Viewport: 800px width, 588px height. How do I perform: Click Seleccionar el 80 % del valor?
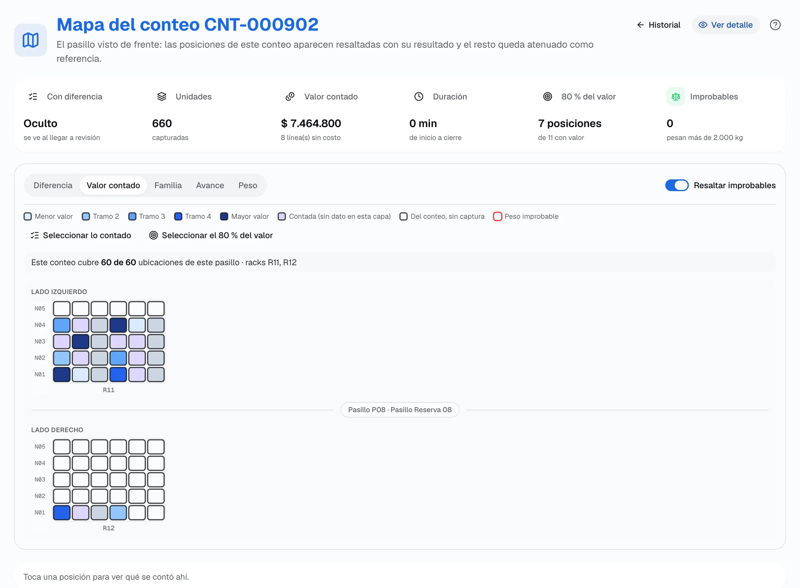(x=211, y=235)
